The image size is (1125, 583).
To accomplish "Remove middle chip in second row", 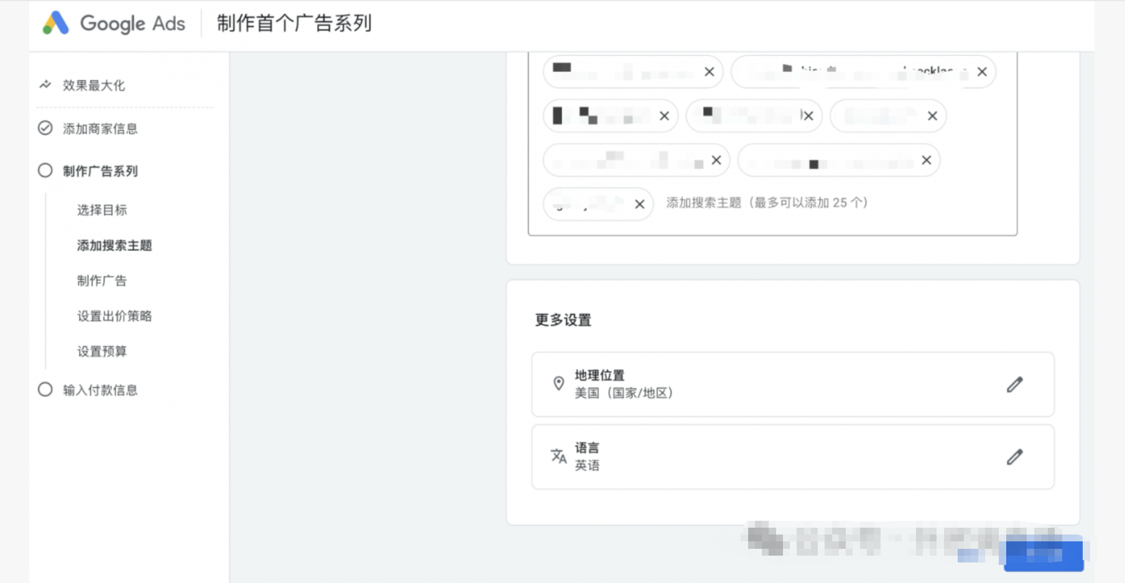I will [x=808, y=116].
